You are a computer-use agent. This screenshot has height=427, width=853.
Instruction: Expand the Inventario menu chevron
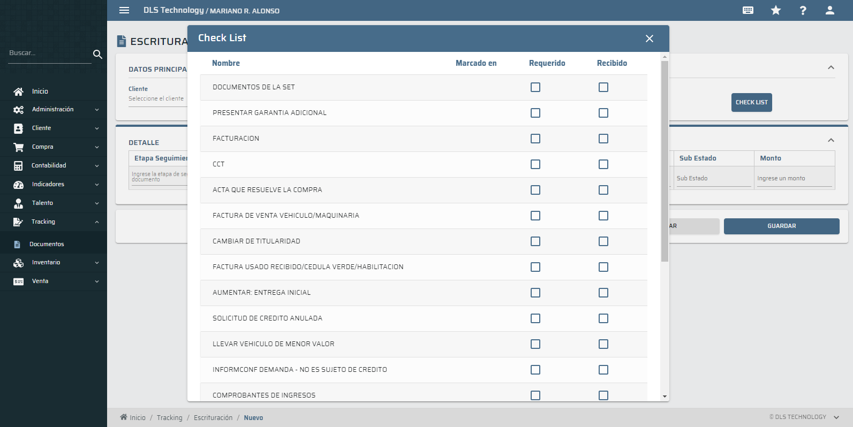click(97, 263)
